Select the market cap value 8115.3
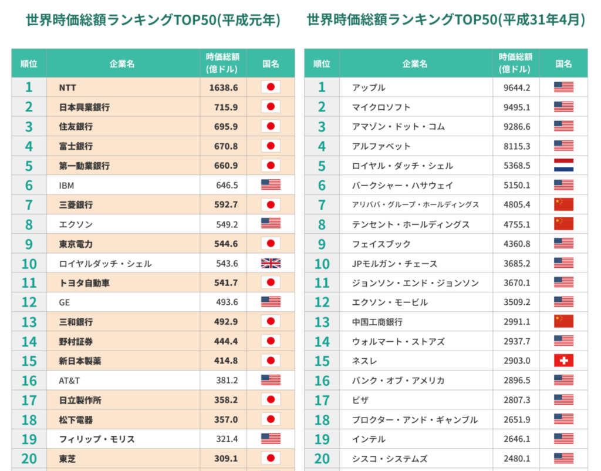The image size is (601, 471). point(517,146)
